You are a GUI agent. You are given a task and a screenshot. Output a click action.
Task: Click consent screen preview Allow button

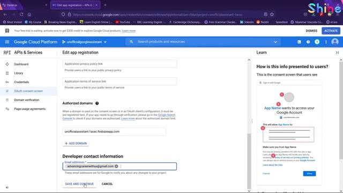[x=309, y=174]
